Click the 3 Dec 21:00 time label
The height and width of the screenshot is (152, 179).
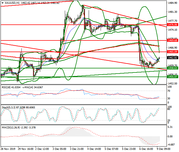point(77,149)
